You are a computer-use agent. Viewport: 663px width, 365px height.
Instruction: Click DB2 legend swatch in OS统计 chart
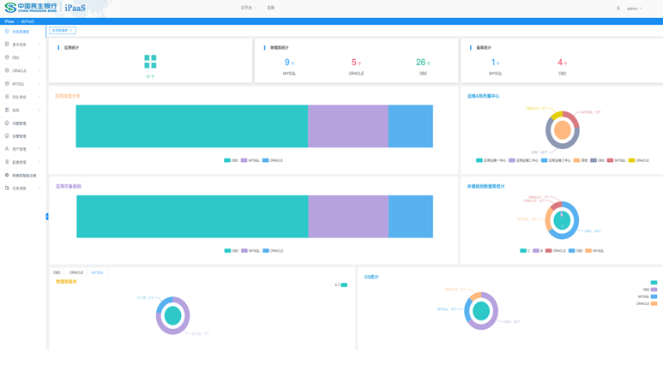pyautogui.click(x=654, y=290)
